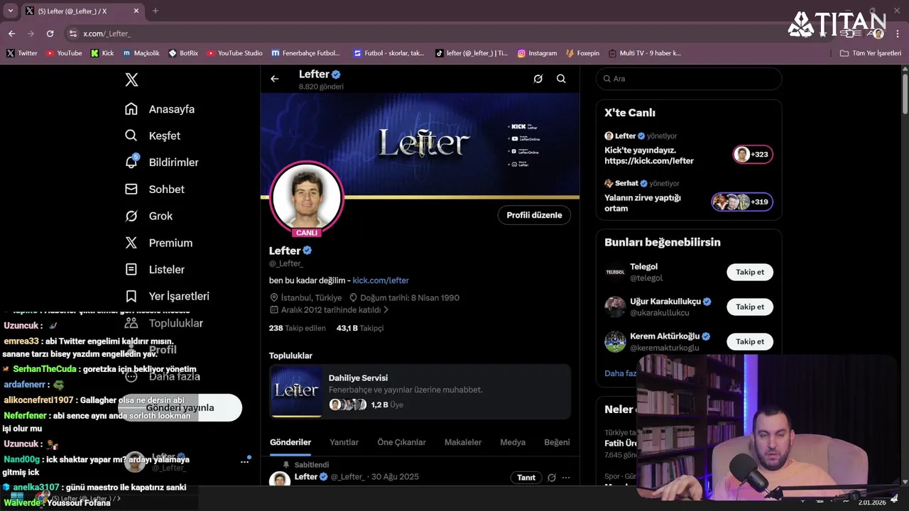Click the X logo in the sidebar

coord(131,79)
